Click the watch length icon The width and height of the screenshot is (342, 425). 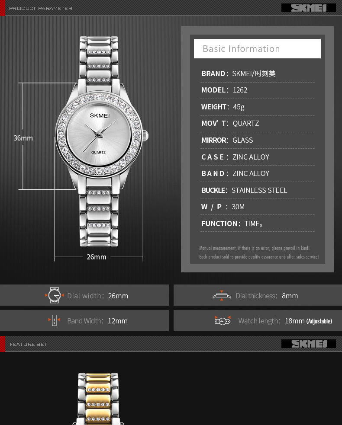pos(223,320)
